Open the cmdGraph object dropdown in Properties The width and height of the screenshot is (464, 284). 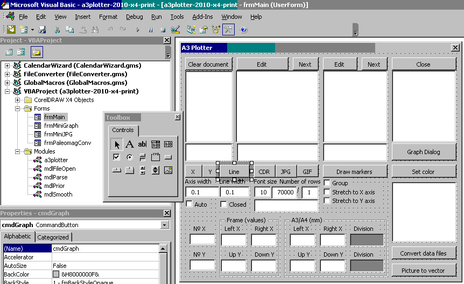[x=165, y=225]
